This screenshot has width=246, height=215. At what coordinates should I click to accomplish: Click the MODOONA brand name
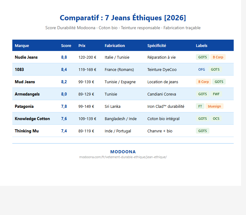[123, 151]
